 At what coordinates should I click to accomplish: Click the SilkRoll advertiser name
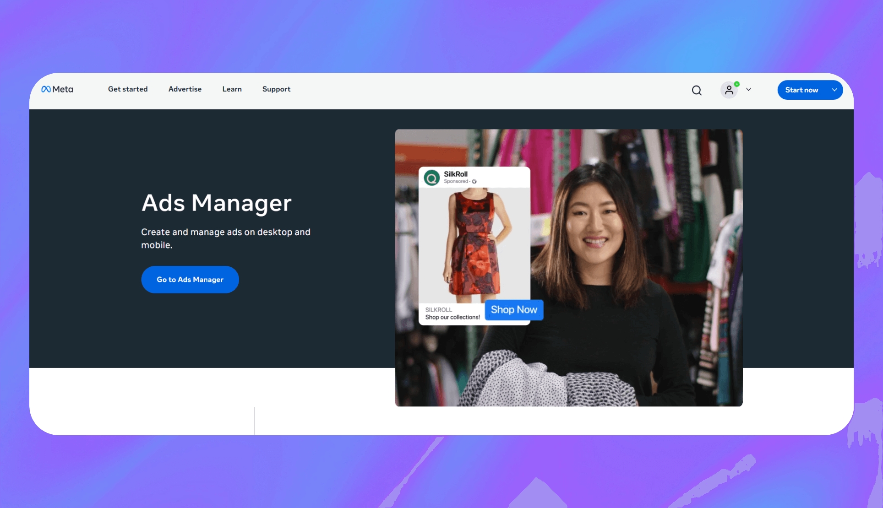[x=456, y=174]
